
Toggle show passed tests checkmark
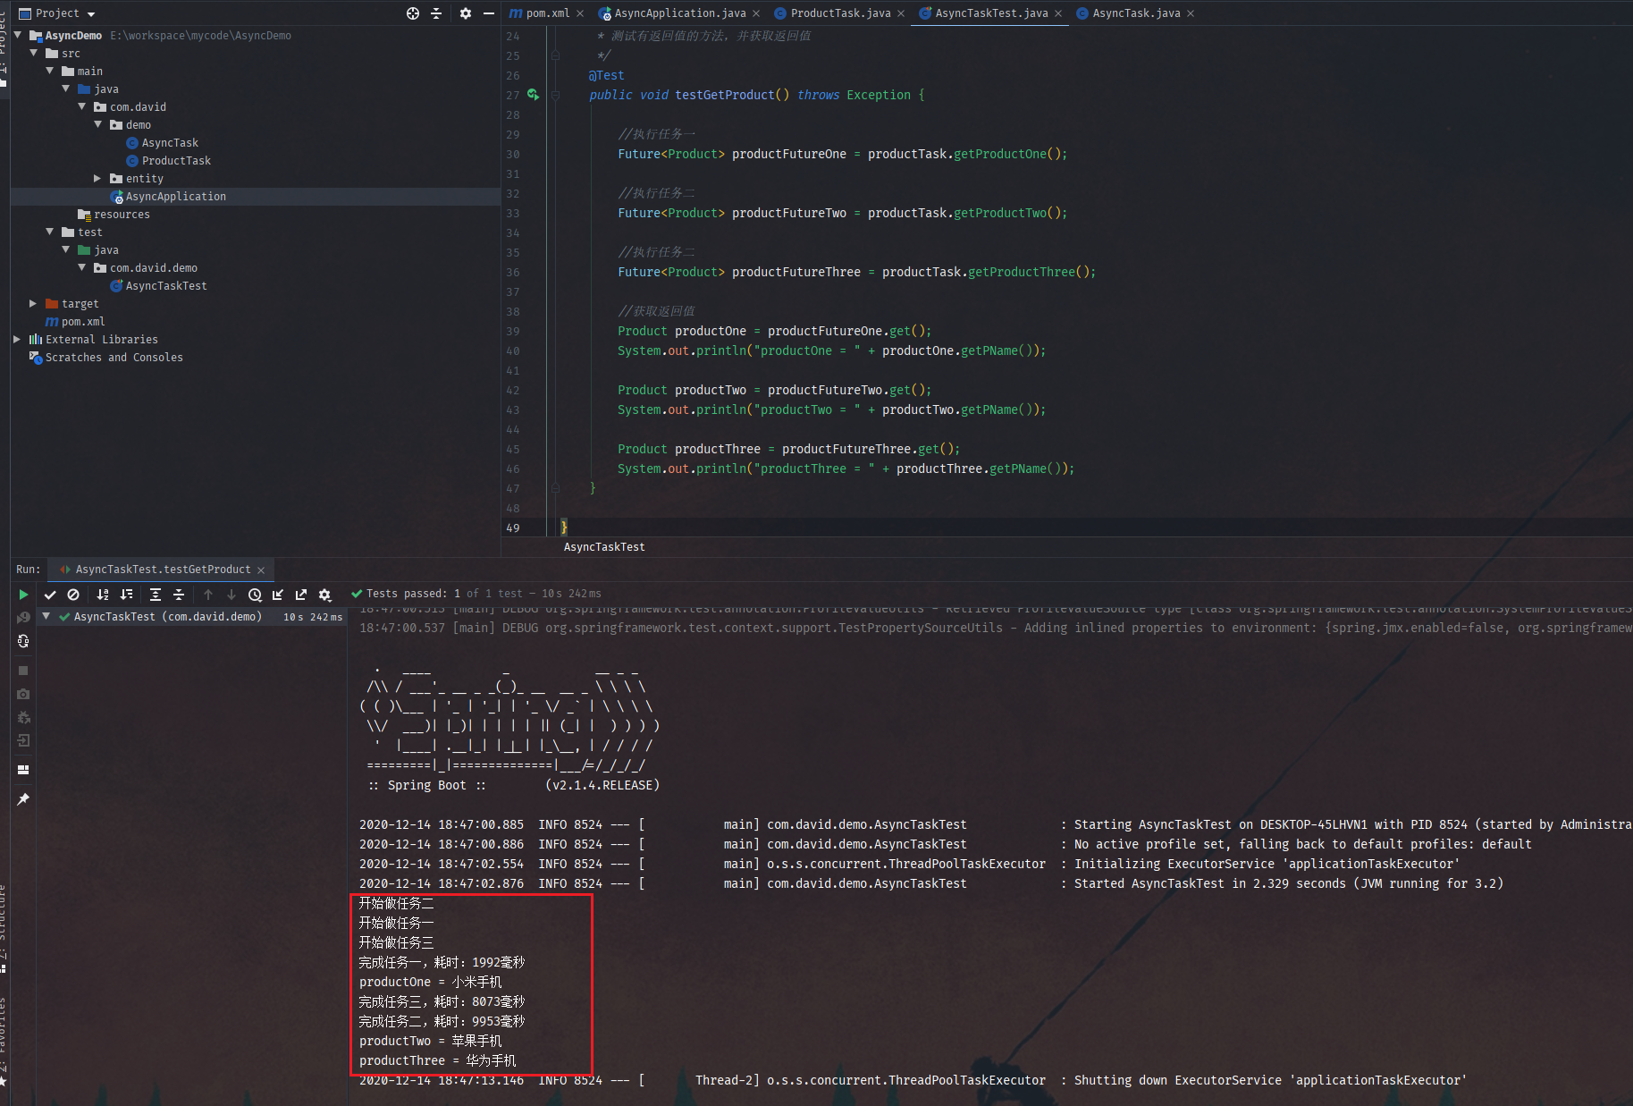point(50,595)
